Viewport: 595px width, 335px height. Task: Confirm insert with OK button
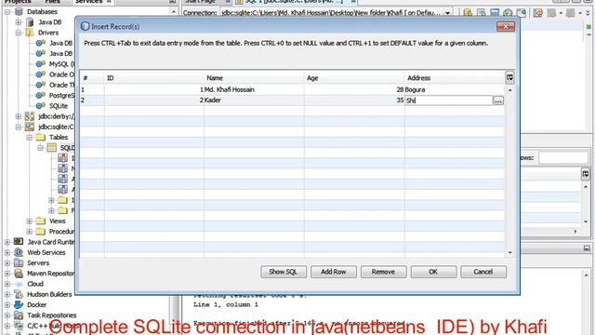coord(433,272)
